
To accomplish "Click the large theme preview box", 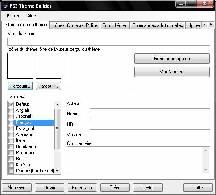I will tap(99, 71).
